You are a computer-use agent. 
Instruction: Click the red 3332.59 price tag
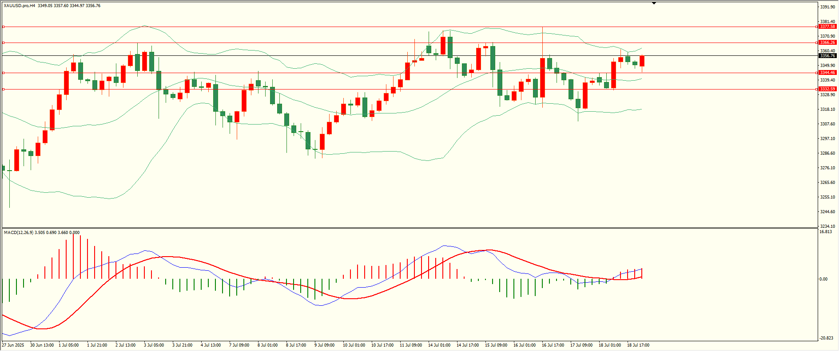pos(827,89)
